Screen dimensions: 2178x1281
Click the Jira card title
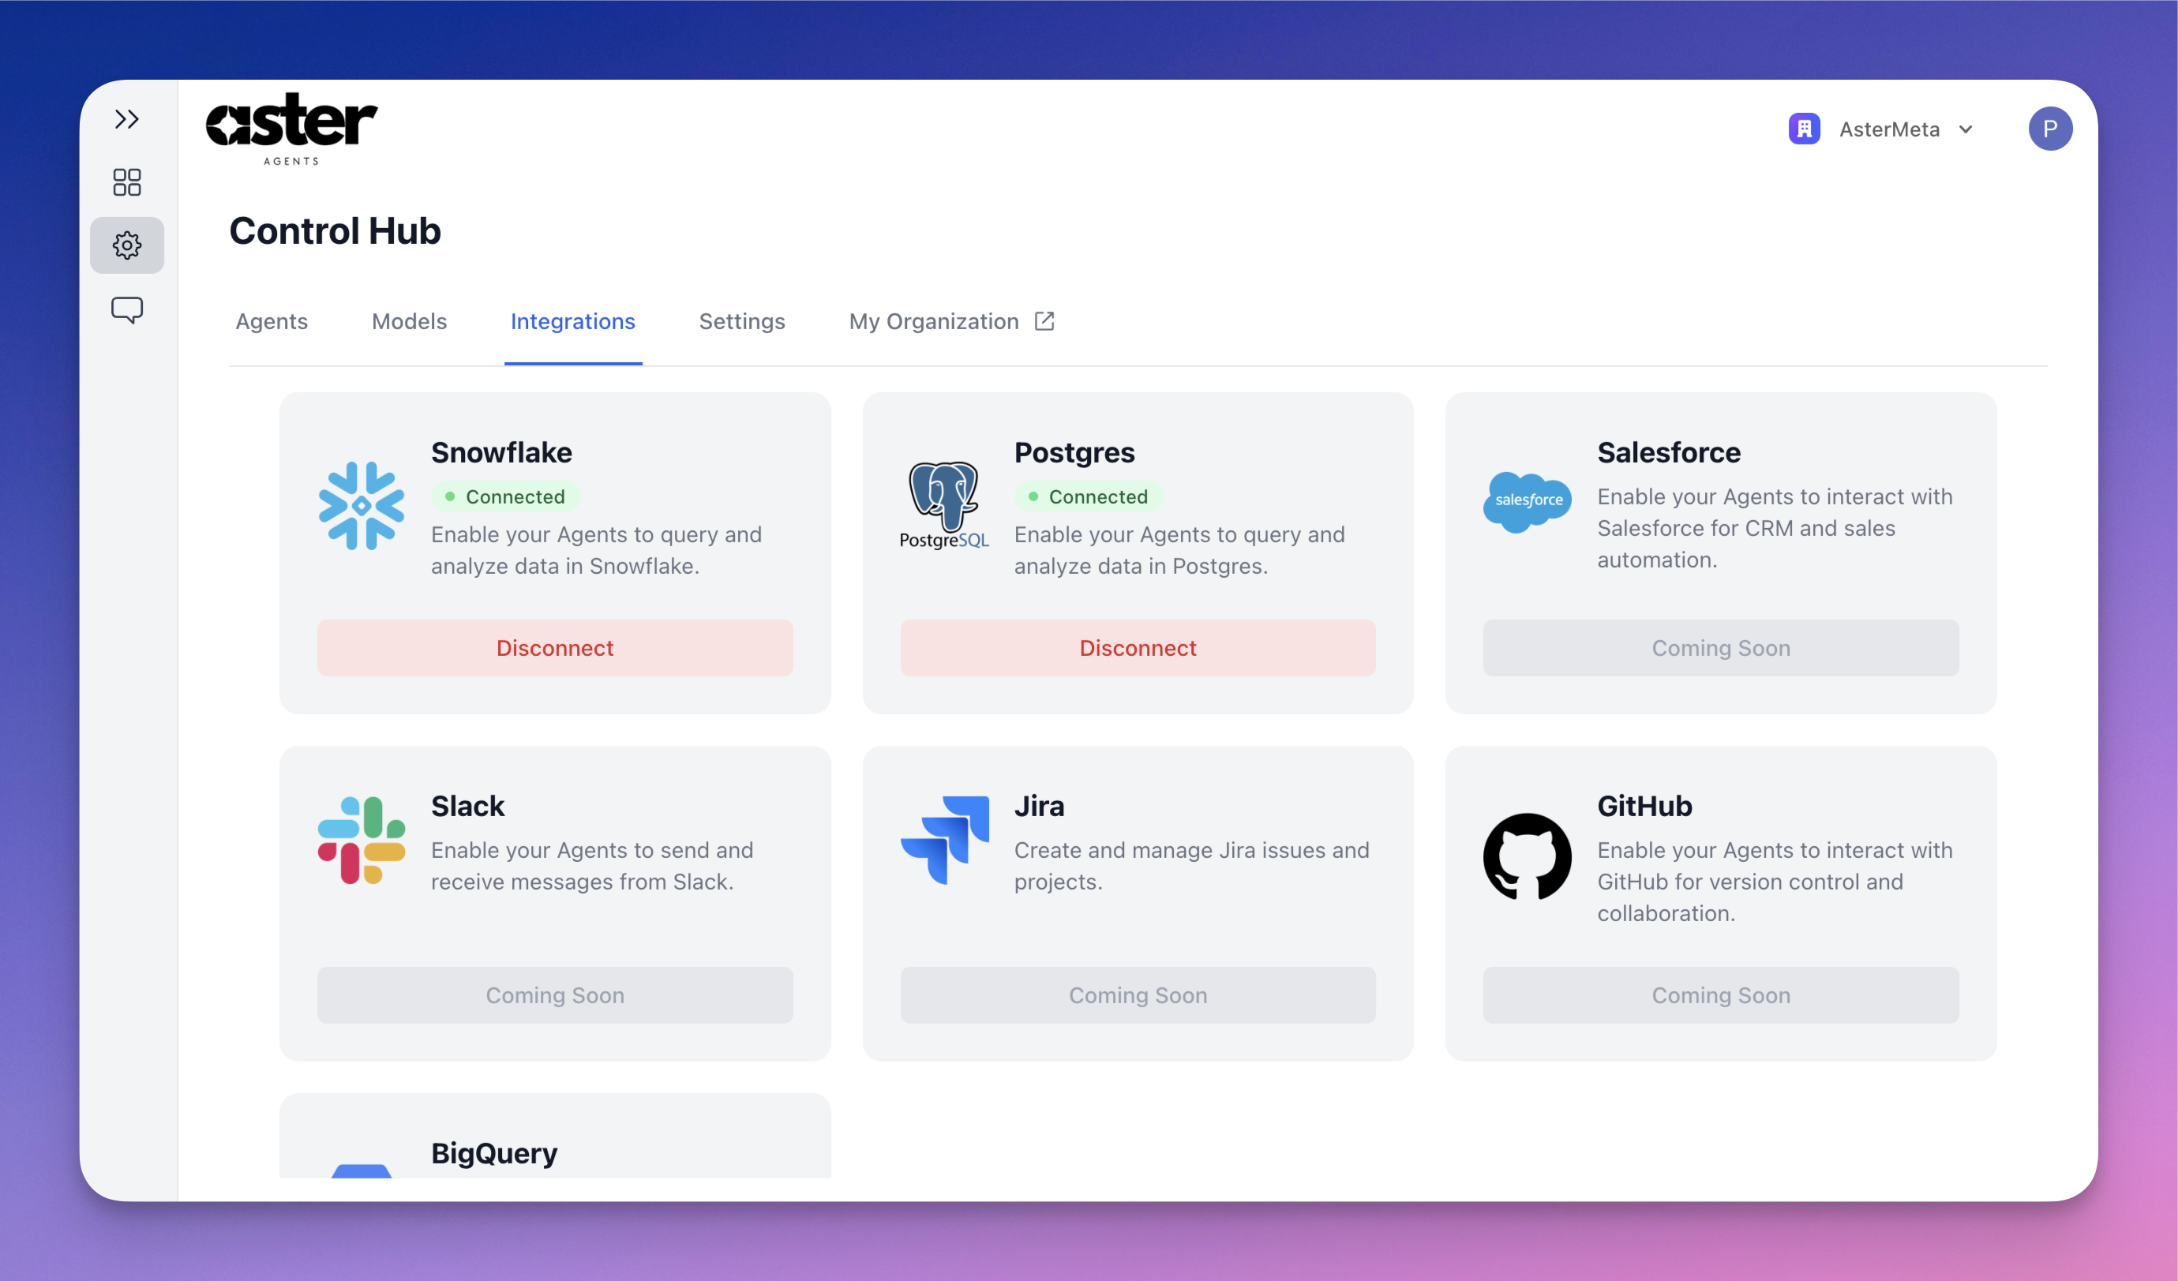click(1039, 806)
